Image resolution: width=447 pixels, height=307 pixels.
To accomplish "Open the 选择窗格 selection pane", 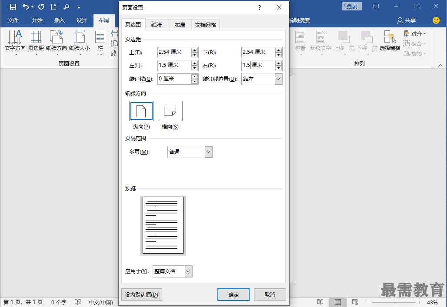I will (390, 41).
